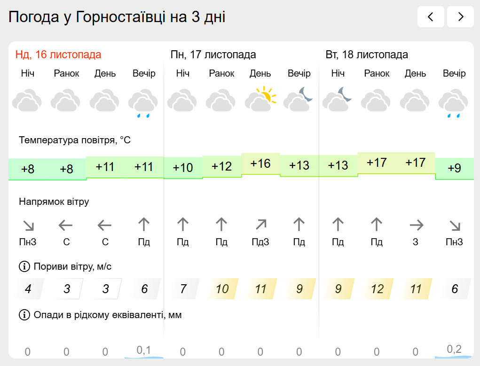Click the info icon beside wind gusts
The width and height of the screenshot is (480, 366).
tap(24, 267)
